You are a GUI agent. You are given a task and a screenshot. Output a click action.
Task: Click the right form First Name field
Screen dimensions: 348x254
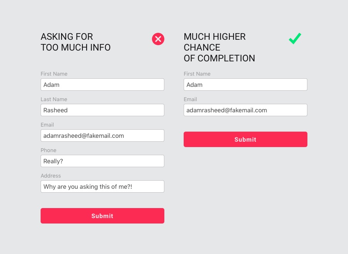click(246, 85)
